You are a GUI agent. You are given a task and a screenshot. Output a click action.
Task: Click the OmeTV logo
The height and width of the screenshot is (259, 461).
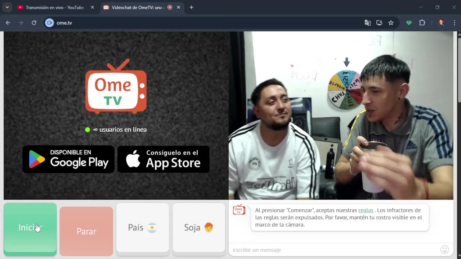[116, 86]
